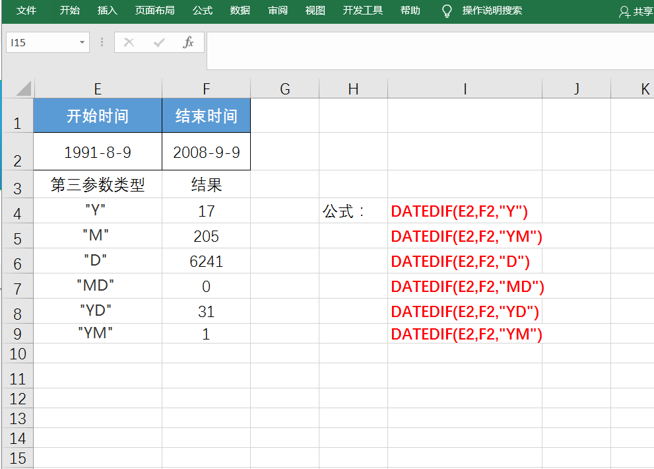Select row 10 header

coord(17,353)
